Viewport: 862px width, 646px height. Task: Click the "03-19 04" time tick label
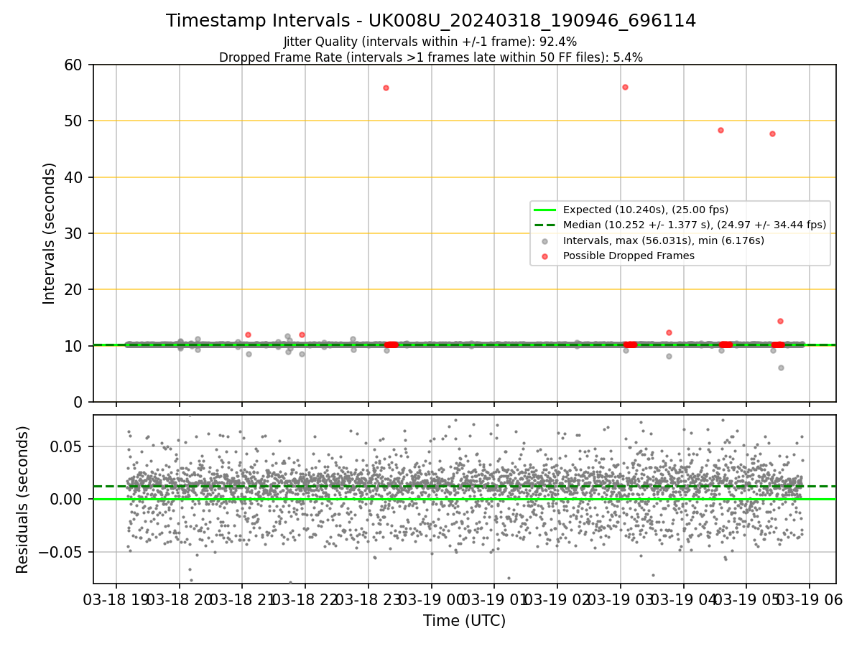pos(683,599)
